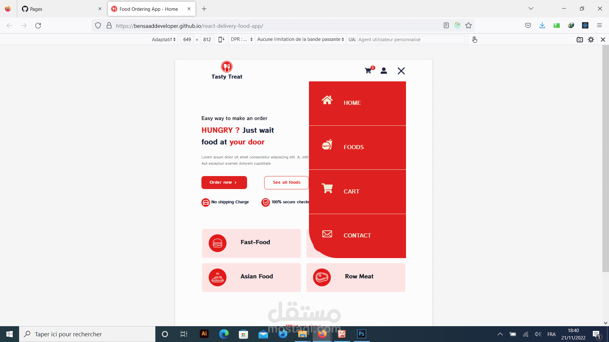
Task: Take a screenshot of the viewport
Action: coord(580,40)
